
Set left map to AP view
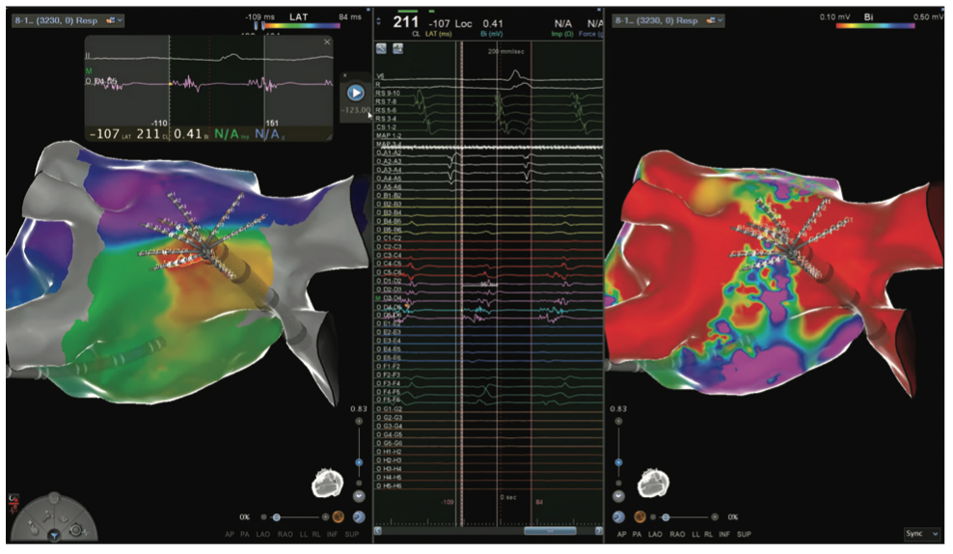tap(230, 534)
